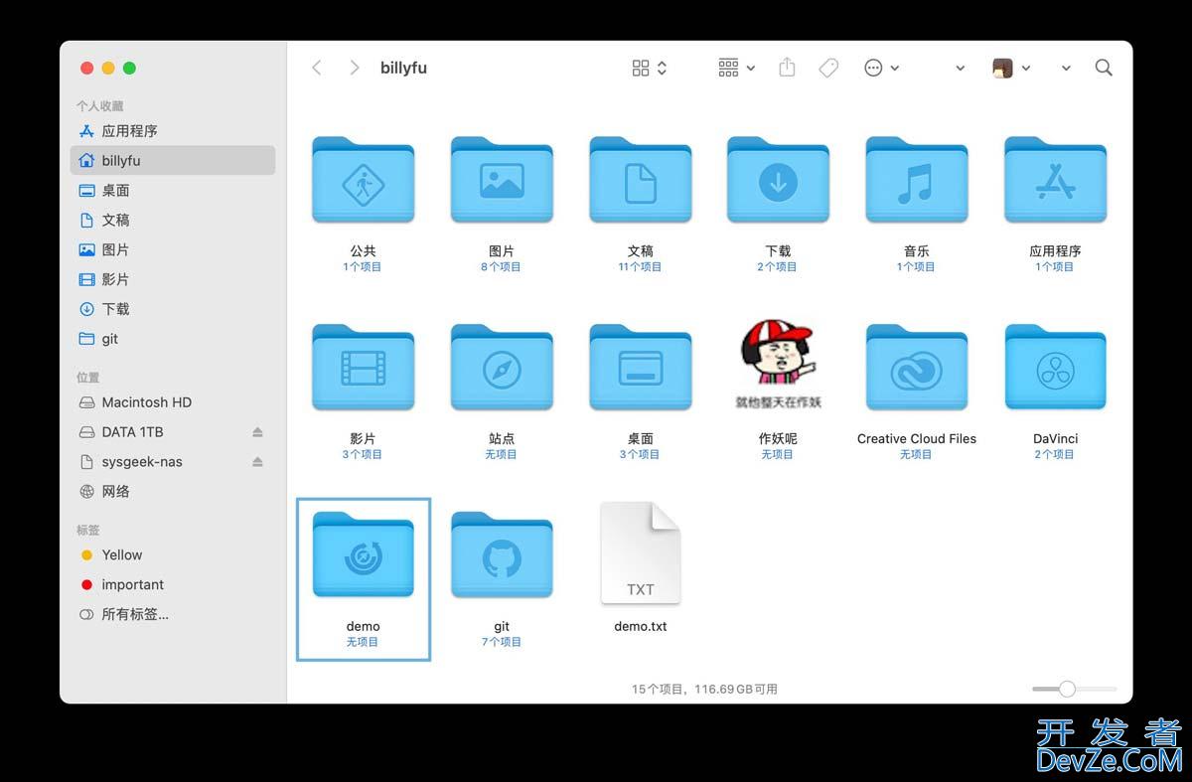Click the yellow minimize window button
This screenshot has width=1192, height=782.
(x=108, y=69)
